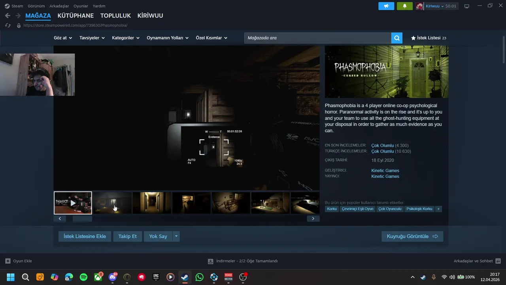The height and width of the screenshot is (285, 506).
Task: Select the Çevrimiçi Eşli Oyun tag
Action: [357, 209]
